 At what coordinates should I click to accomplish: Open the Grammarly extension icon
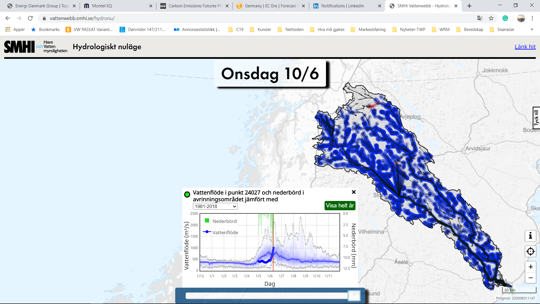coord(505,18)
